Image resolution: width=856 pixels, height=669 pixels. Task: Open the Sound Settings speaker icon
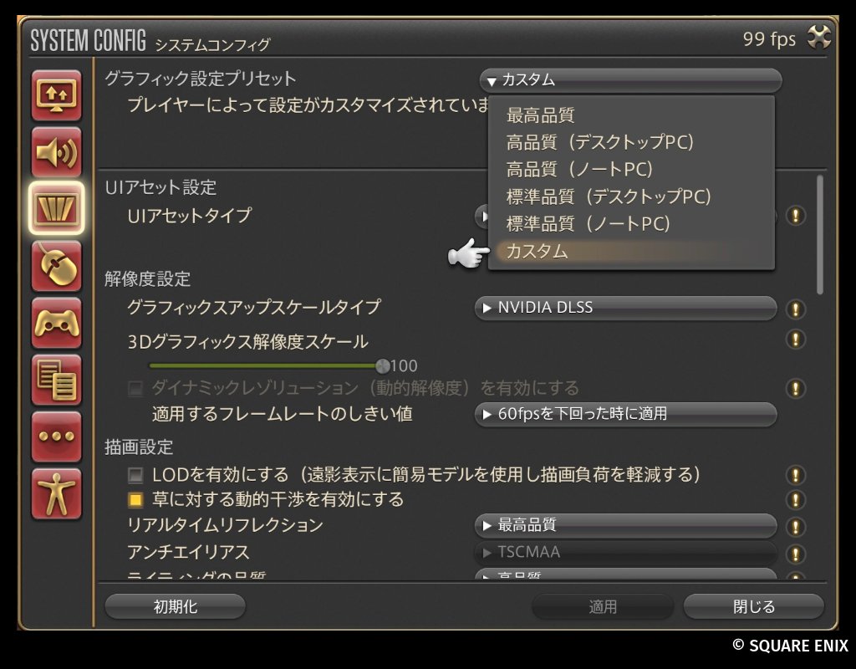[x=56, y=152]
